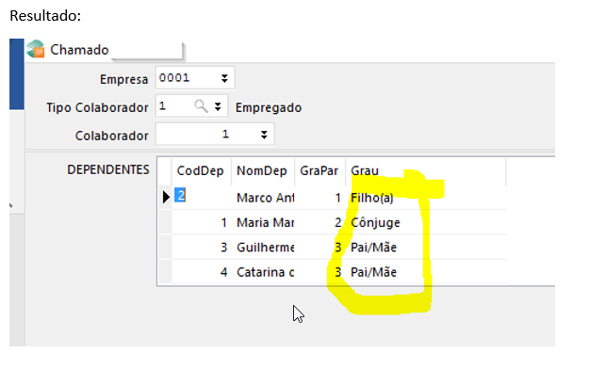Select the Maria Mar dependent row
Image resolution: width=589 pixels, height=369 pixels.
pos(339,222)
